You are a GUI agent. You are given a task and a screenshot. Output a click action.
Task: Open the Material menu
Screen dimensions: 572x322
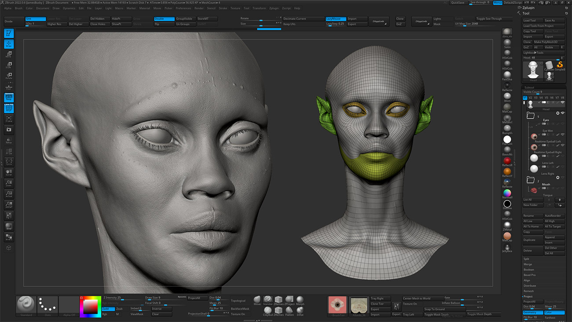(144, 8)
